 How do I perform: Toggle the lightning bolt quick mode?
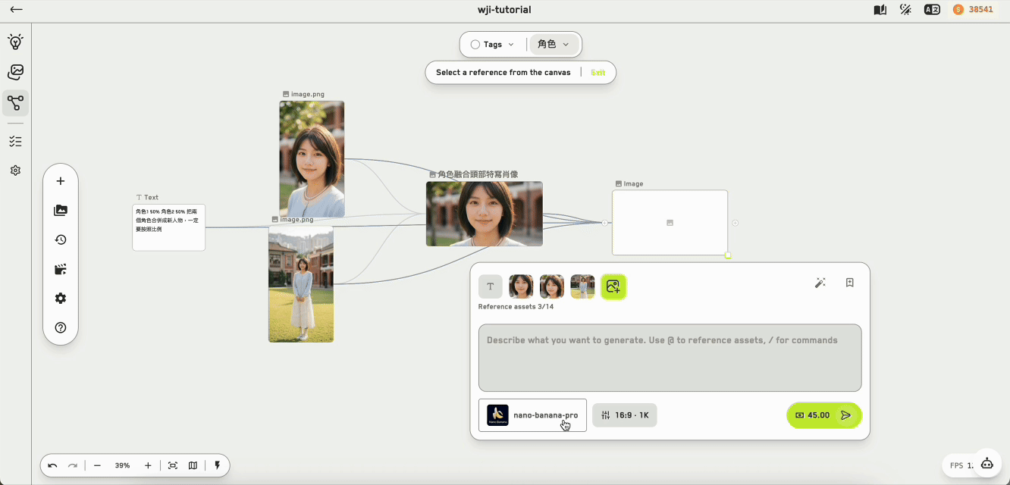(x=218, y=465)
